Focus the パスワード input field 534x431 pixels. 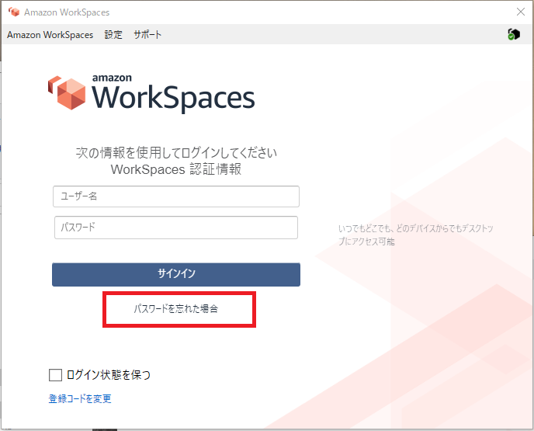coord(176,228)
